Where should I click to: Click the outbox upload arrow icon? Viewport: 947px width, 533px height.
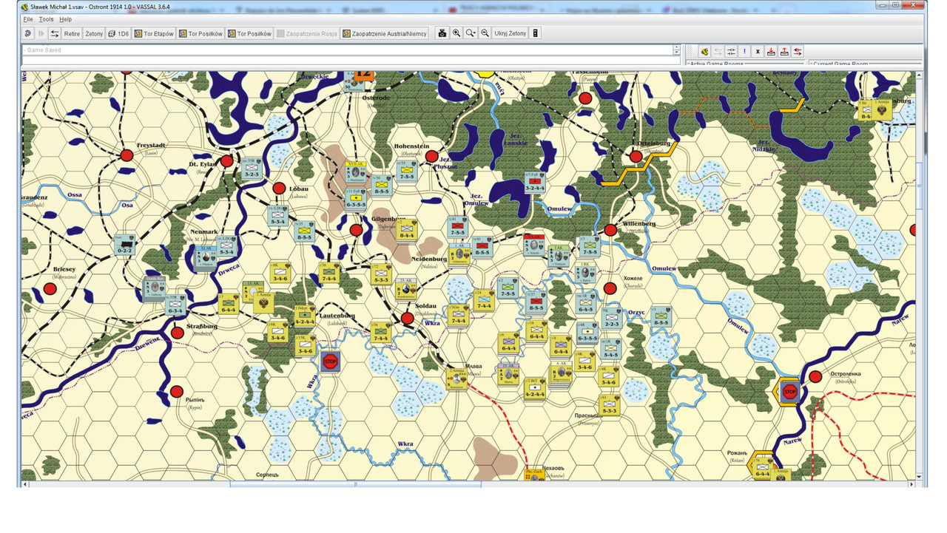784,52
